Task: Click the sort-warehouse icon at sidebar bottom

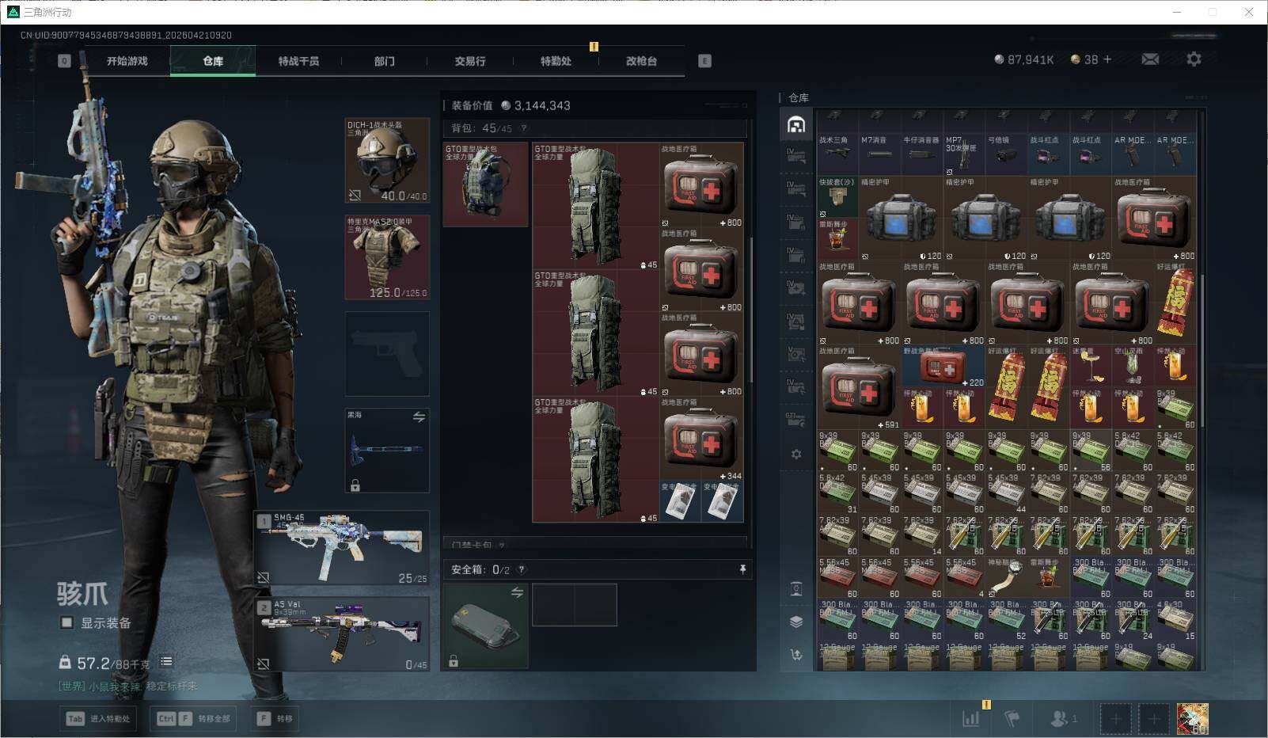Action: (x=796, y=654)
